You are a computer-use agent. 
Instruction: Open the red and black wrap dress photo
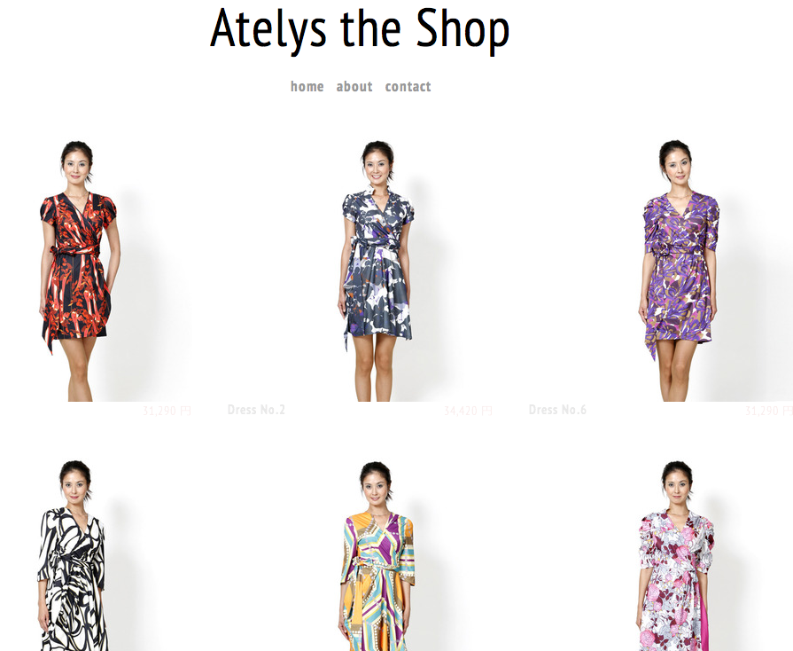(x=96, y=270)
